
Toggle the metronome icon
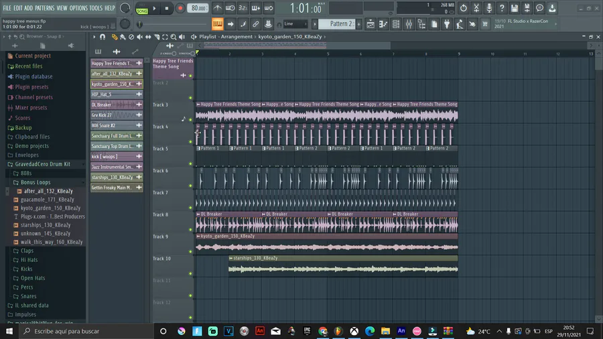(217, 8)
